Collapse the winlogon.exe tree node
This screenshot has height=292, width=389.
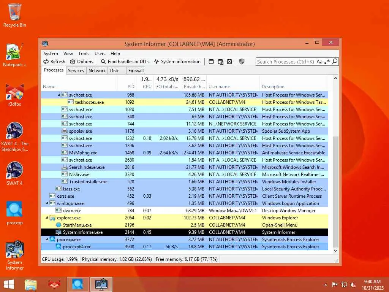coord(47,203)
